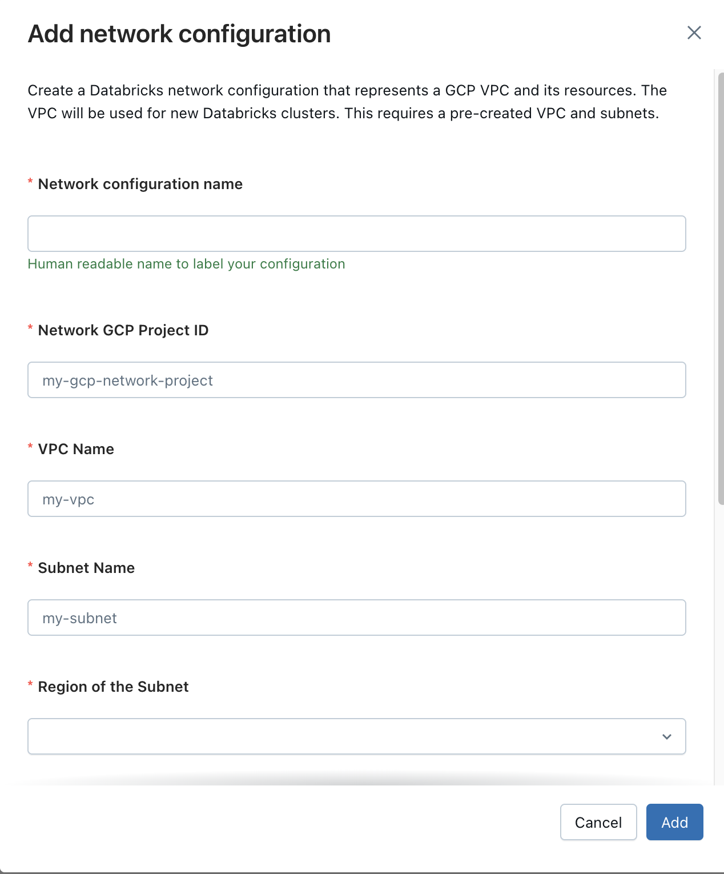Click into the Subnet Name field
724x874 pixels.
tap(356, 618)
